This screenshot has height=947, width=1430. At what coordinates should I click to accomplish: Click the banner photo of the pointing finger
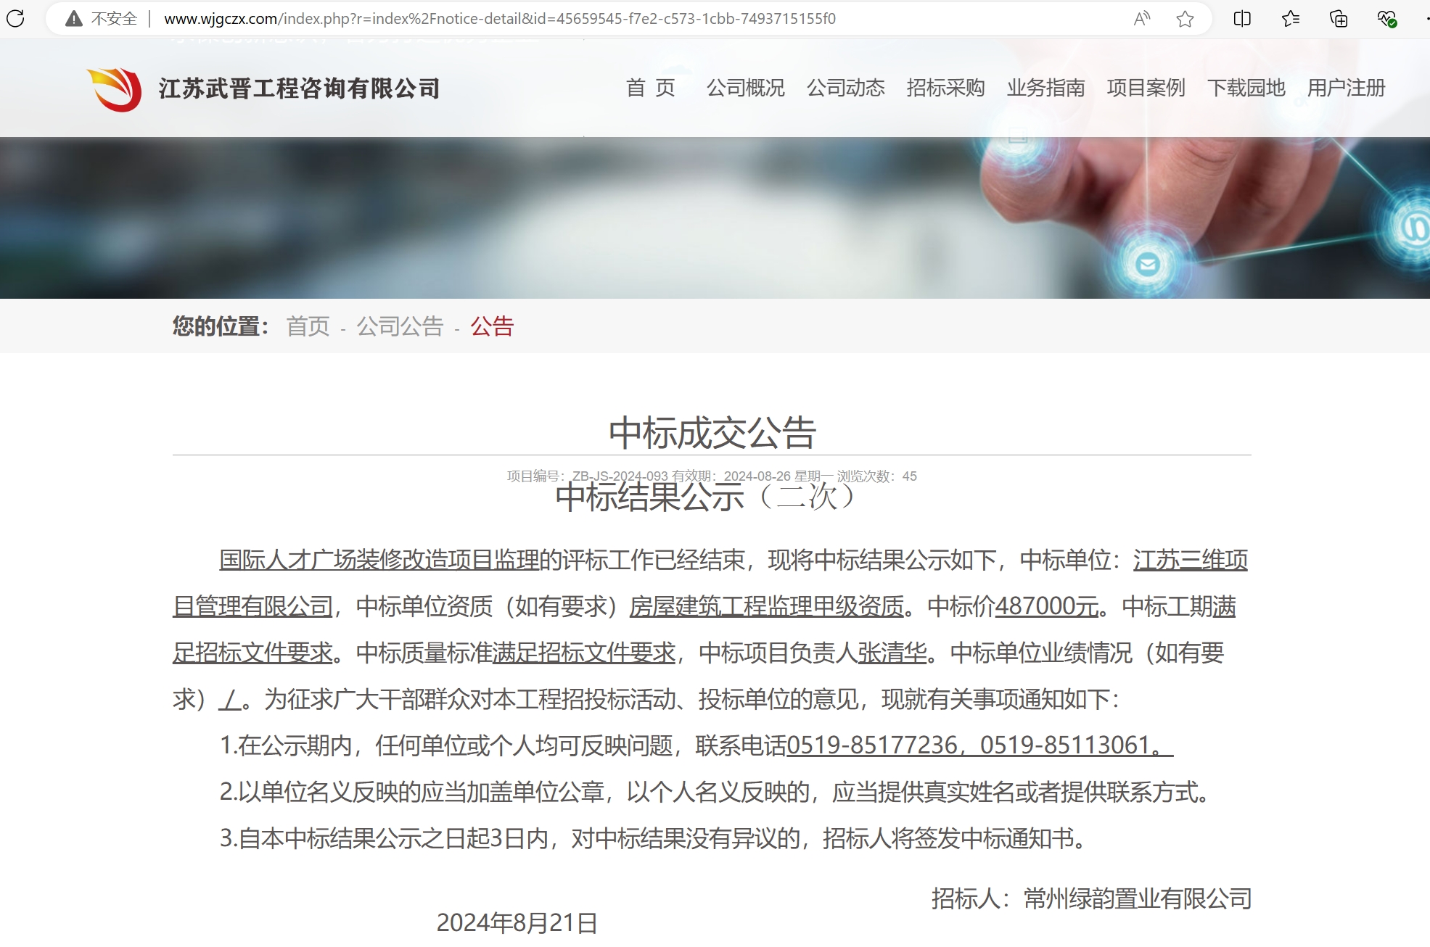[x=715, y=218]
